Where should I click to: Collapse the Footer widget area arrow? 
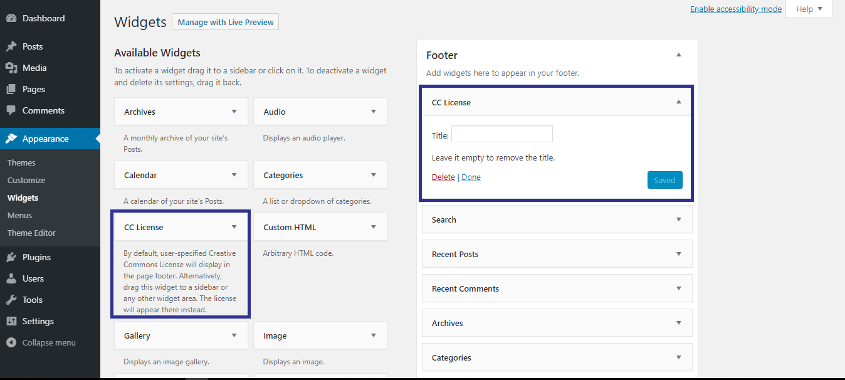pyautogui.click(x=678, y=55)
